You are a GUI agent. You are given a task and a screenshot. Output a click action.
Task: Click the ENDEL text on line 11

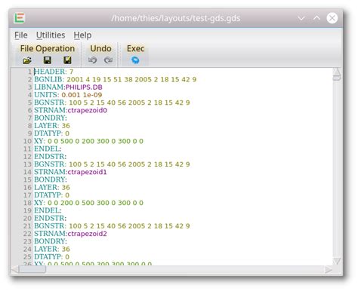point(48,149)
